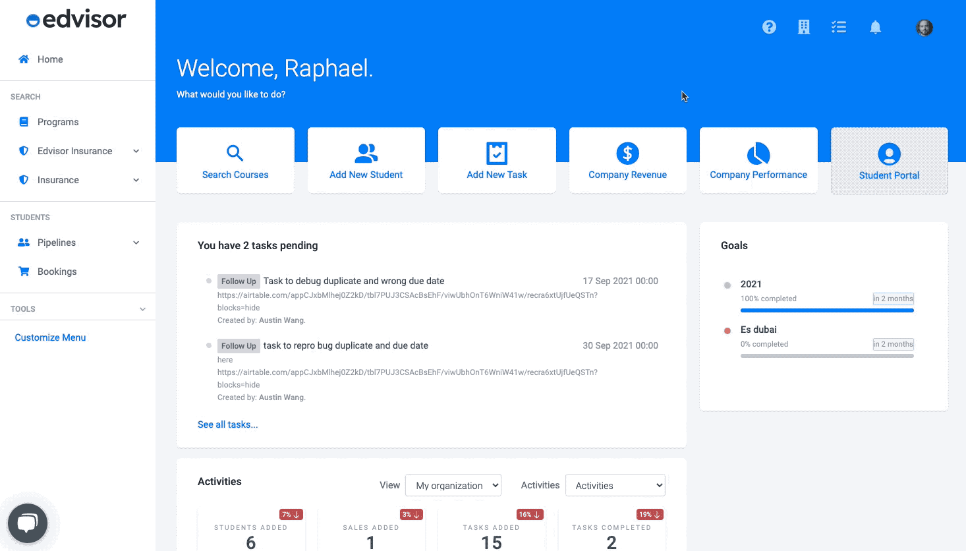Click the 7% down badge on Students Added
The image size is (966, 551).
click(291, 515)
